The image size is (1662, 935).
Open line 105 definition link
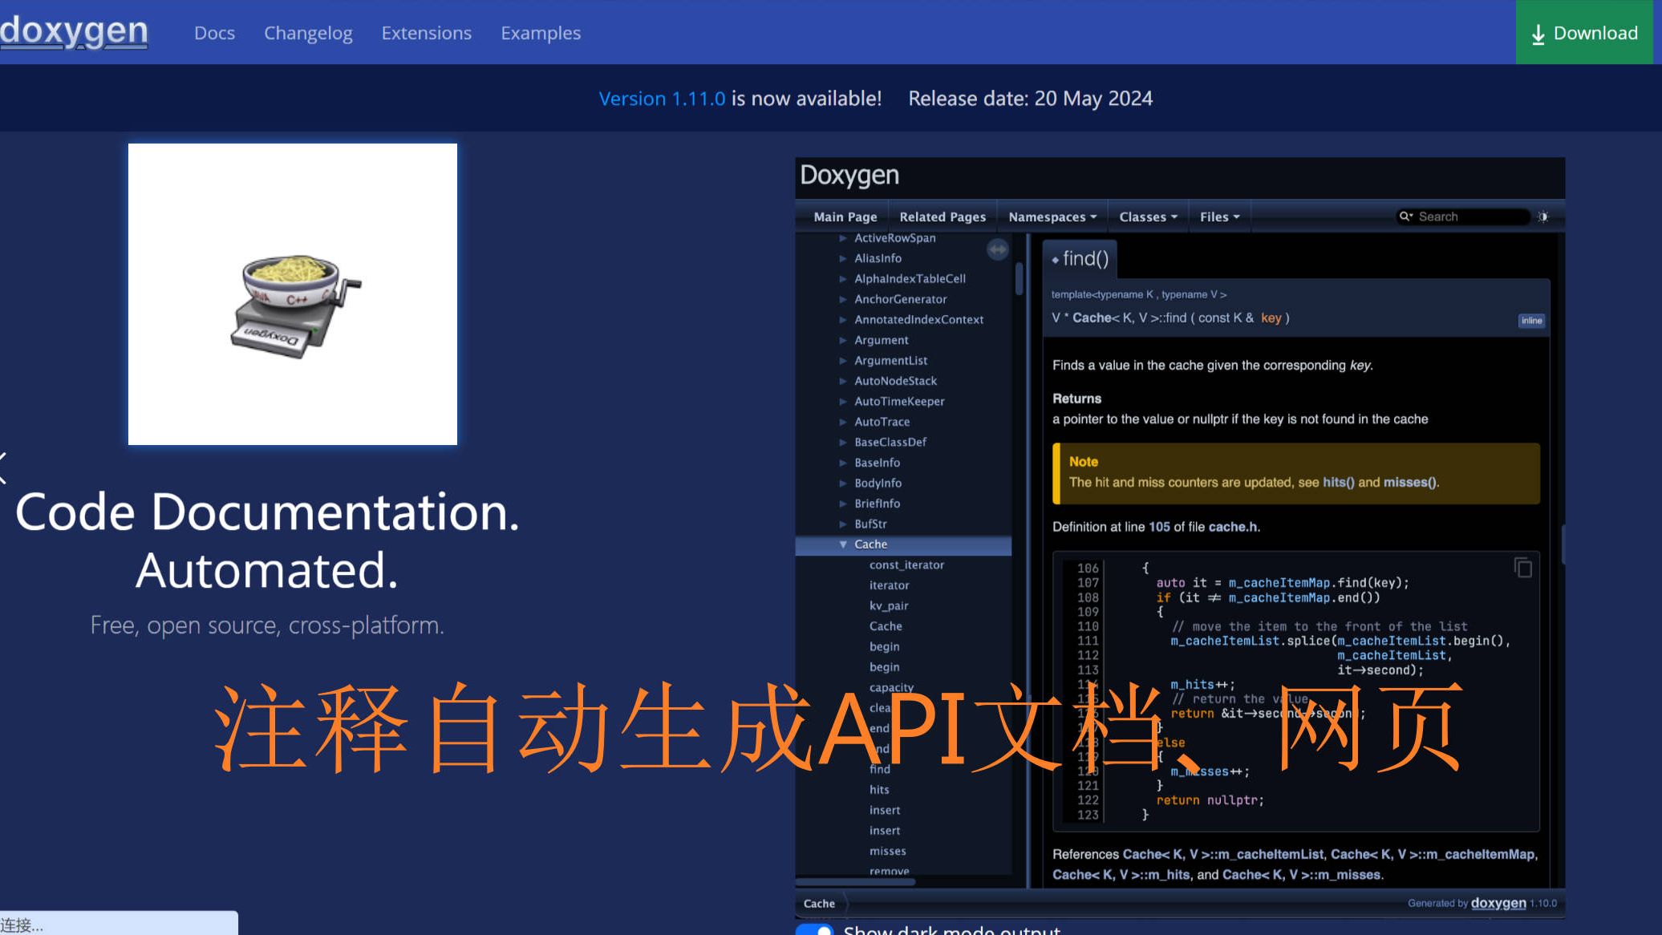click(x=1159, y=527)
